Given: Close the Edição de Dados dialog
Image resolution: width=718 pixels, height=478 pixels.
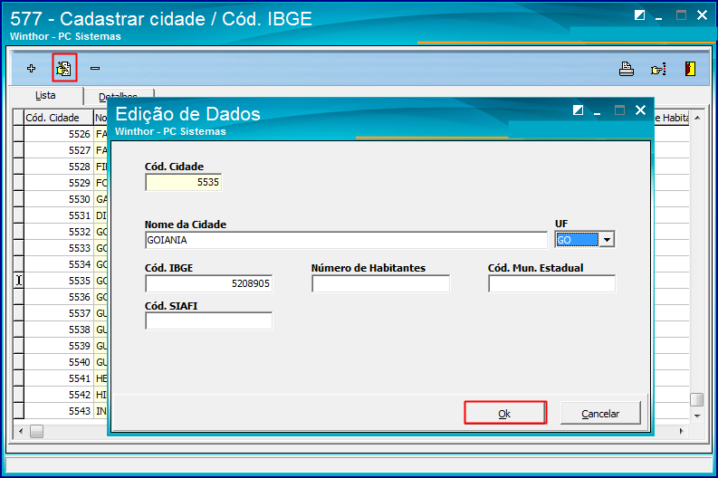Looking at the screenshot, I should tap(641, 110).
